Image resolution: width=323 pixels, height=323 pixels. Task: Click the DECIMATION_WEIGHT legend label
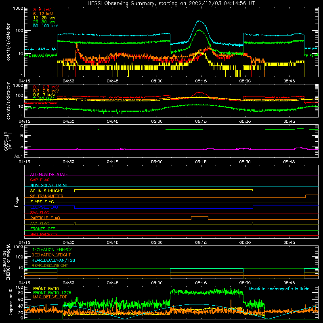tap(51, 255)
